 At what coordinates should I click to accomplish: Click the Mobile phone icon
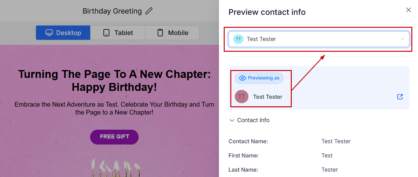click(160, 33)
